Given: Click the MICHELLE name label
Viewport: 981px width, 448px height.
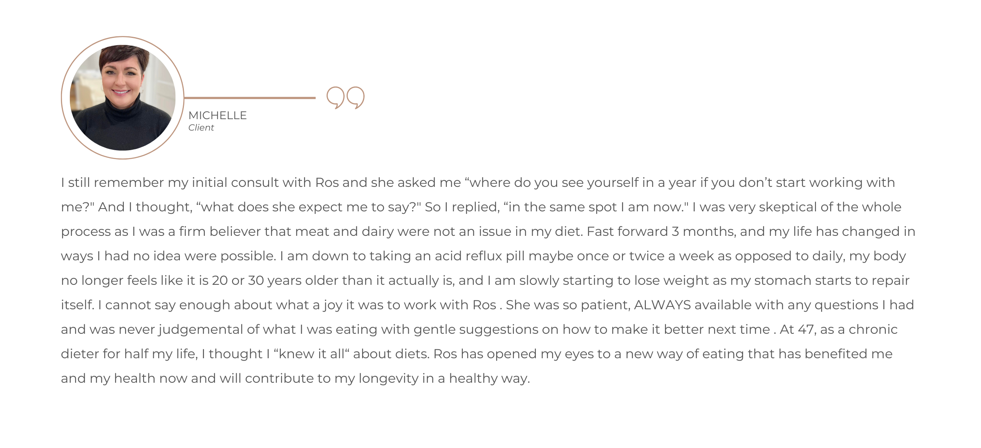Looking at the screenshot, I should pos(217,115).
